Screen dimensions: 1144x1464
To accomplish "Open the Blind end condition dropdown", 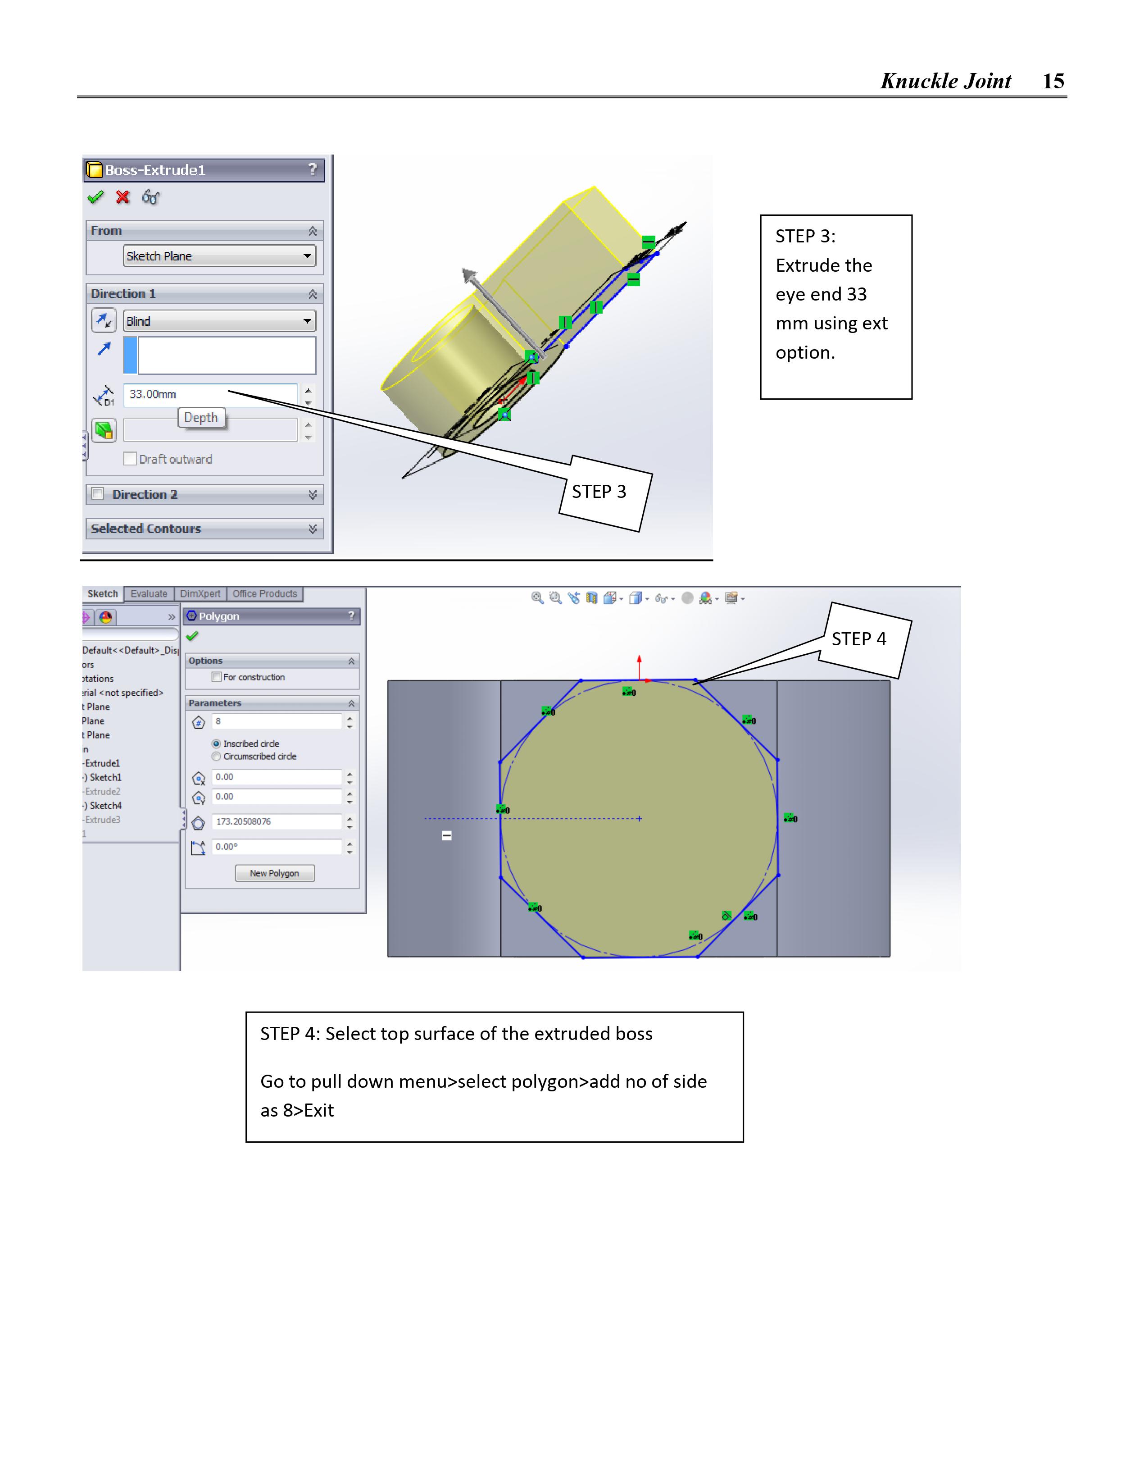I will tap(219, 321).
